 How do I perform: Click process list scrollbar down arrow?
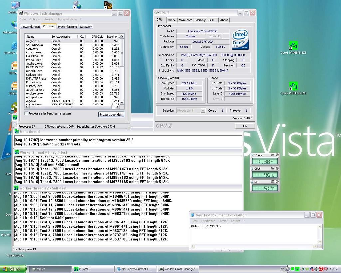click(122, 102)
